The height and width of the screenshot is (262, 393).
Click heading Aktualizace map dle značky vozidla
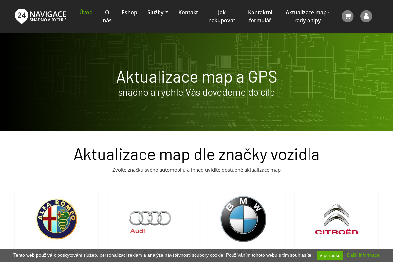[196, 154]
